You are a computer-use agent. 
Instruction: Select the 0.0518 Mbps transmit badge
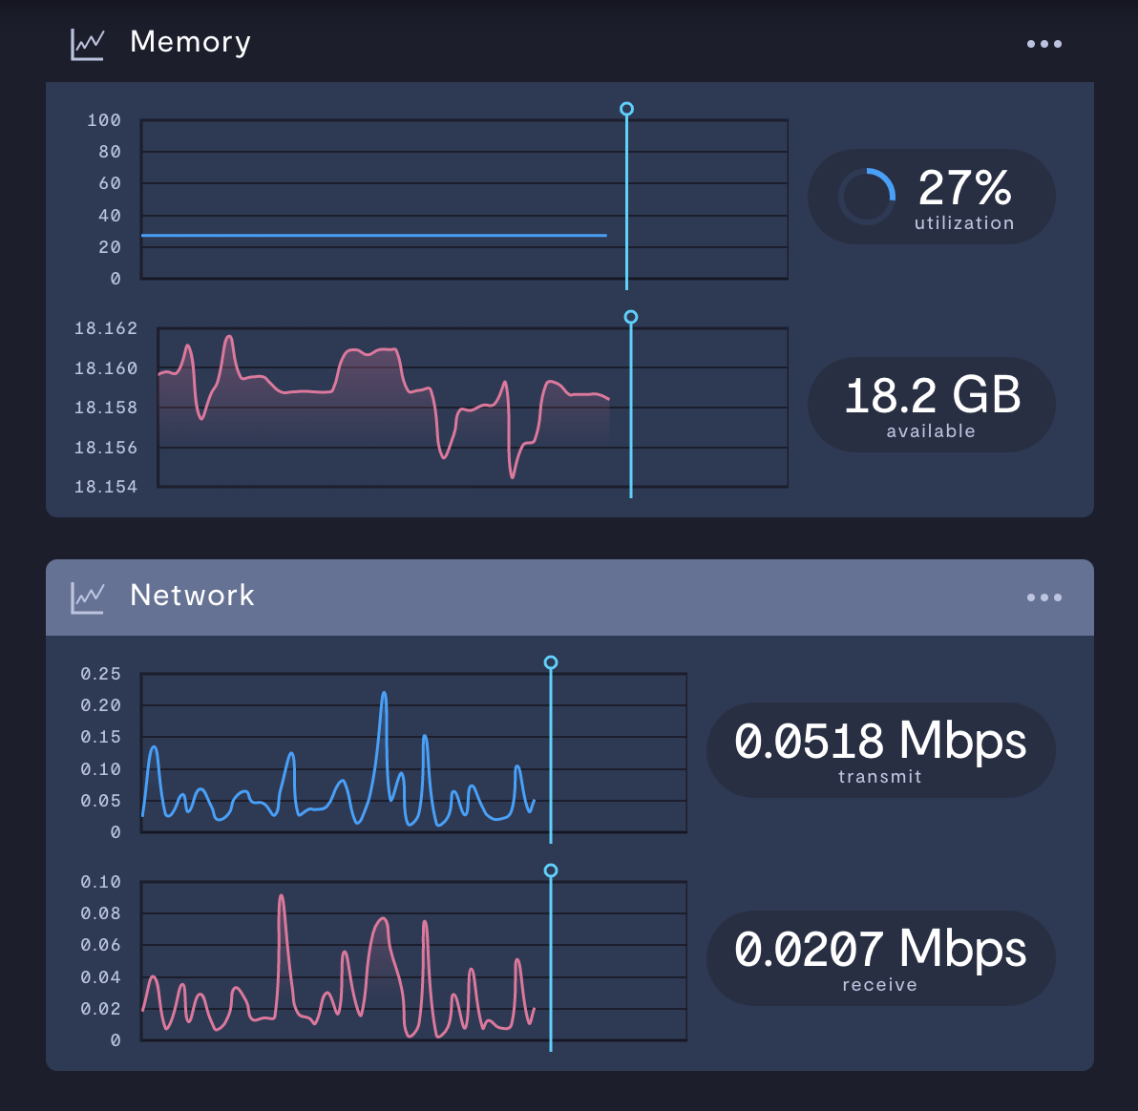click(x=880, y=750)
